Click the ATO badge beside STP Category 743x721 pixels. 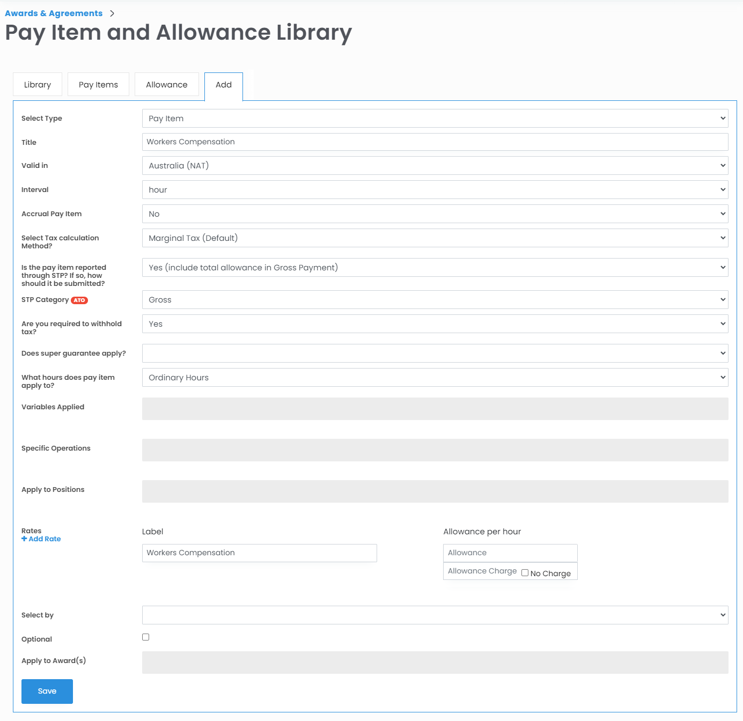pos(79,300)
